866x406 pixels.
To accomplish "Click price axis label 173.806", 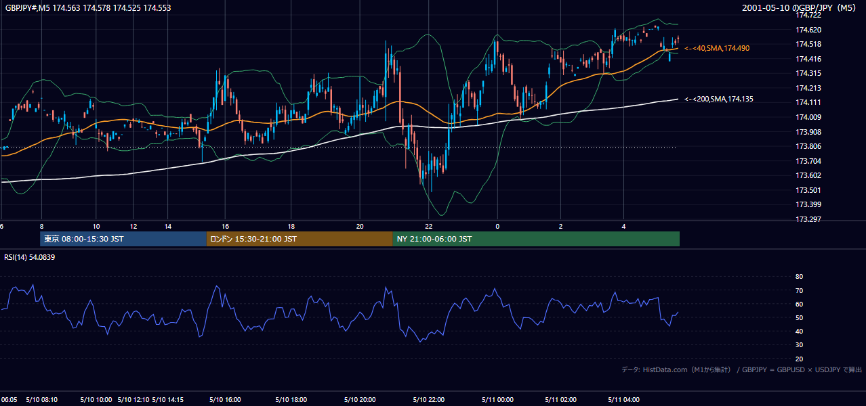I will [808, 147].
